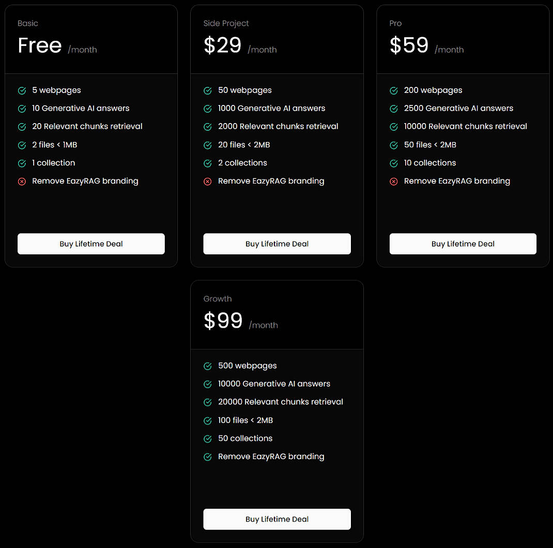The height and width of the screenshot is (548, 553).
Task: Select the Pro plan header
Action: pos(395,23)
